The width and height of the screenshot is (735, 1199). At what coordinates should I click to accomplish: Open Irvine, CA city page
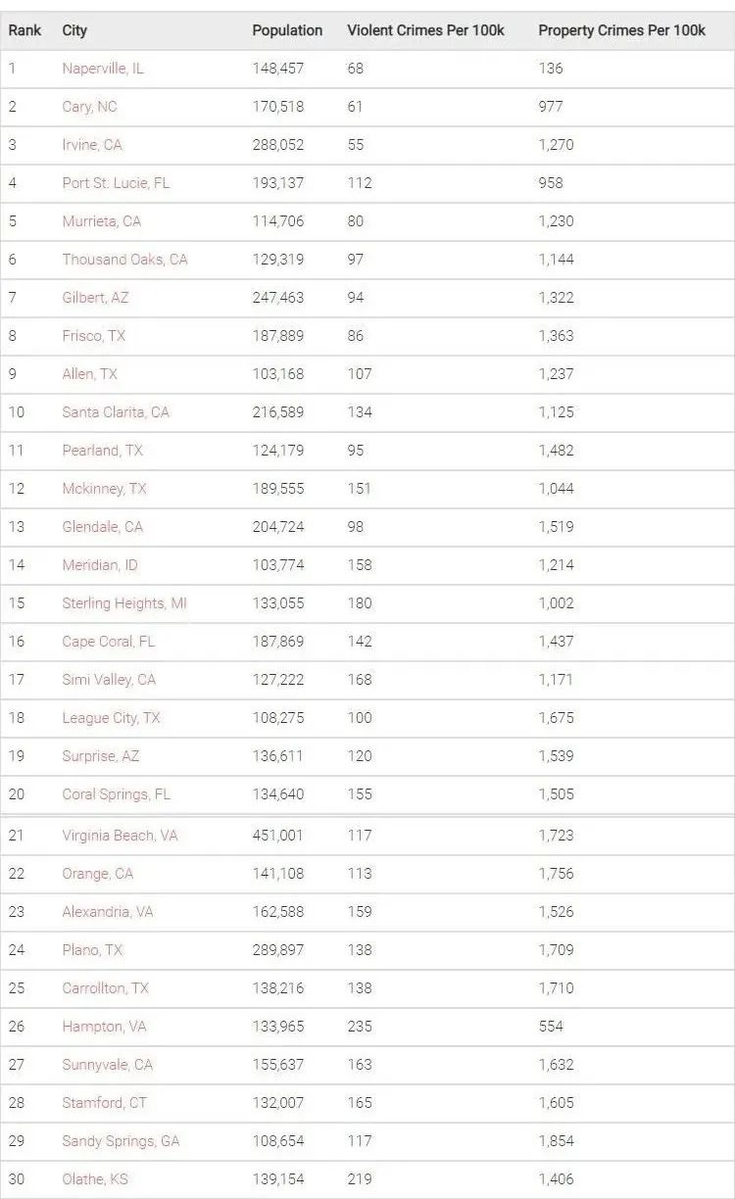92,145
